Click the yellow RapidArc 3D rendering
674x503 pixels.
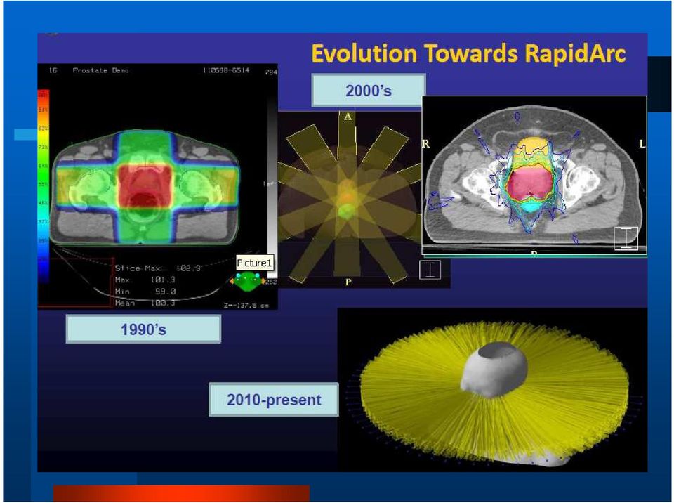click(493, 389)
